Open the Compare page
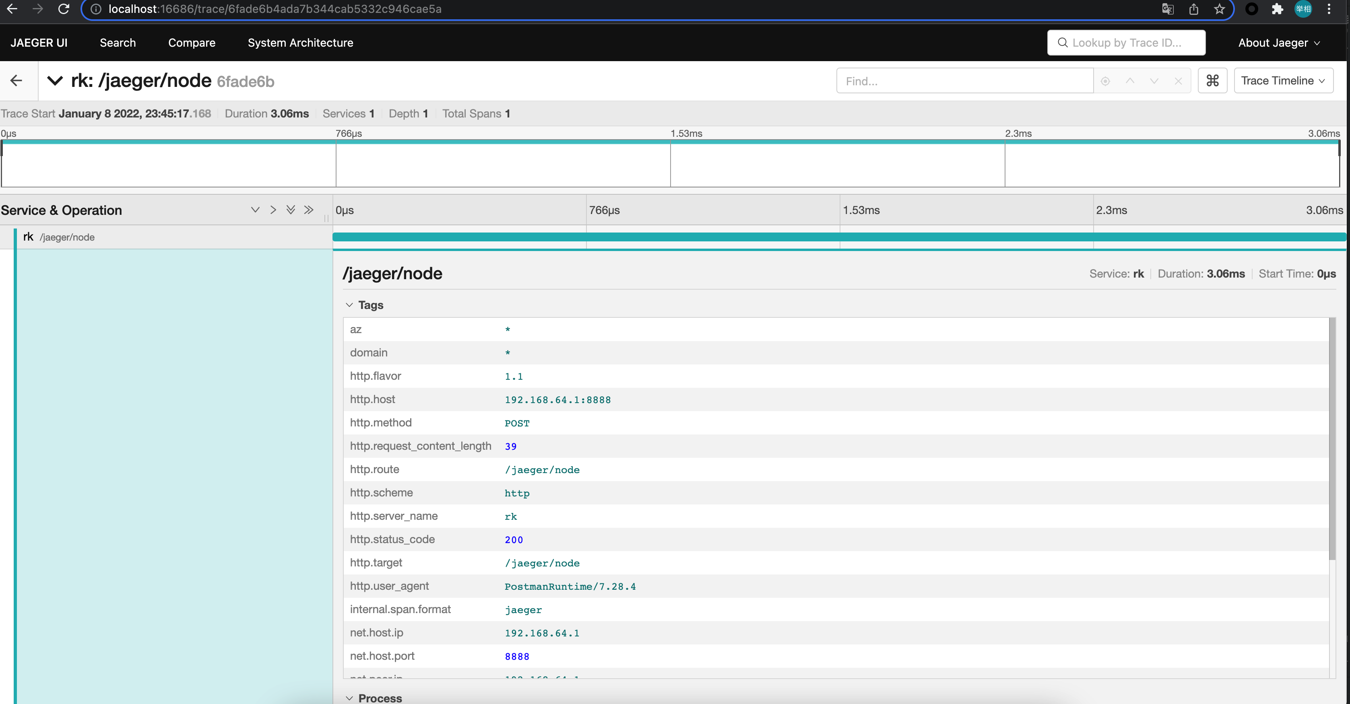This screenshot has height=704, width=1350. tap(192, 42)
